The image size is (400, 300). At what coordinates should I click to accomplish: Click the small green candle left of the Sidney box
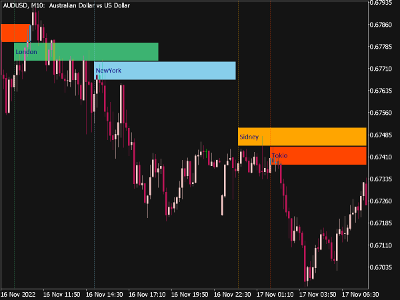[x=206, y=153]
